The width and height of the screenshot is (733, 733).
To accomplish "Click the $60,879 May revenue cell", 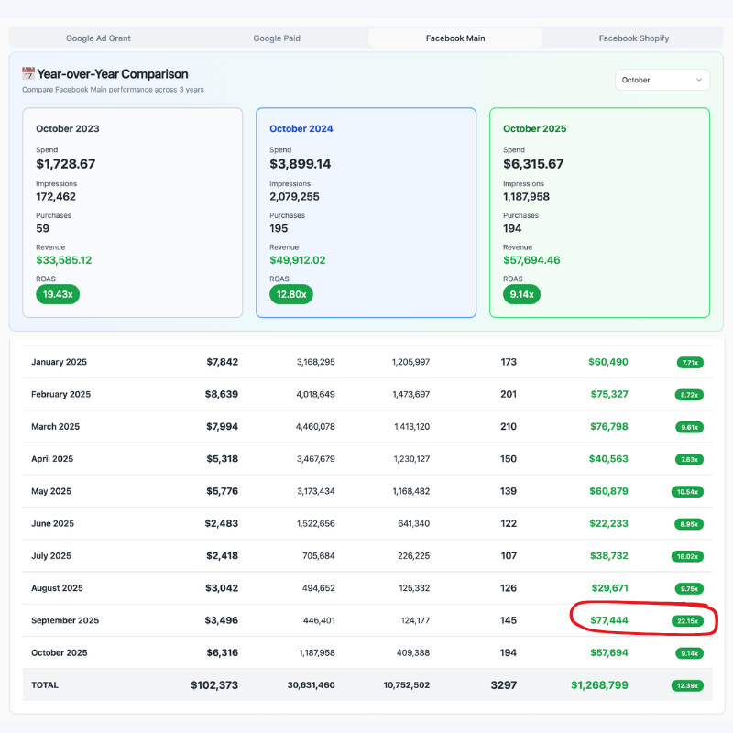I will coord(608,491).
